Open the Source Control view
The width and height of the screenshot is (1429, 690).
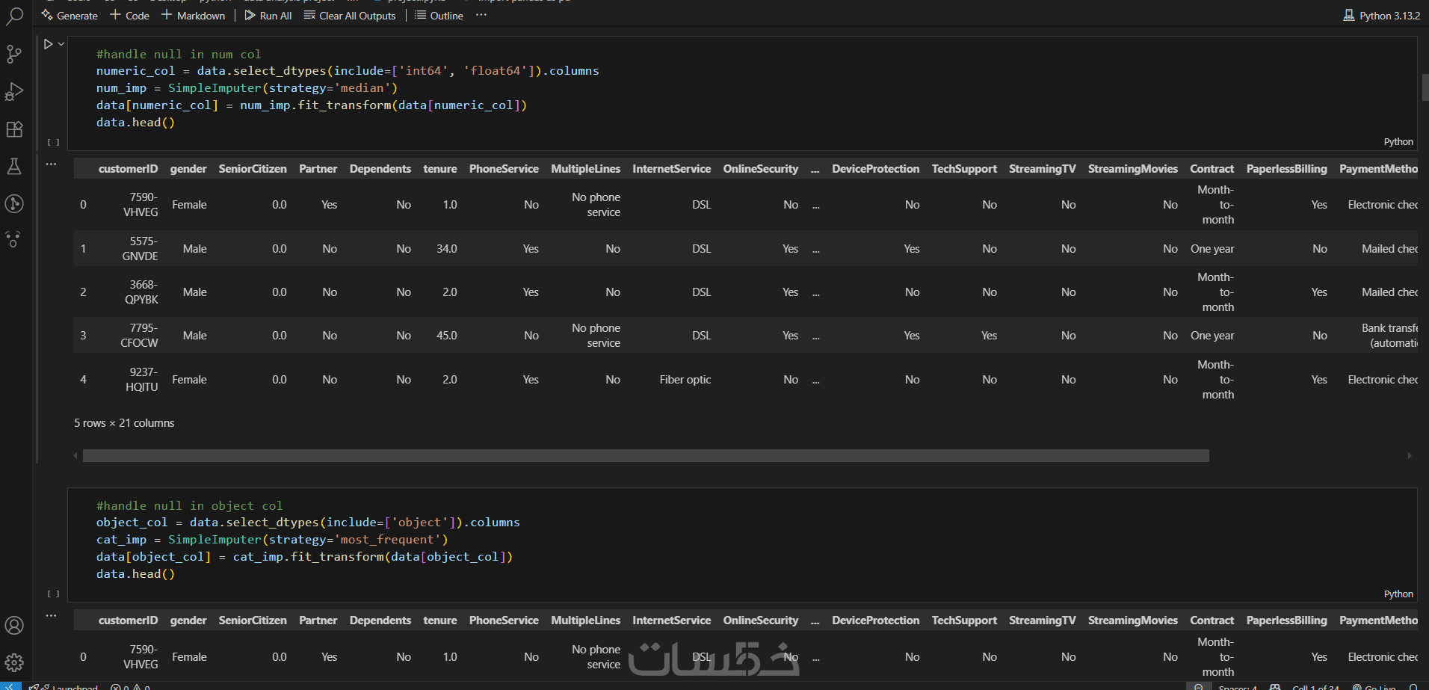pyautogui.click(x=14, y=54)
